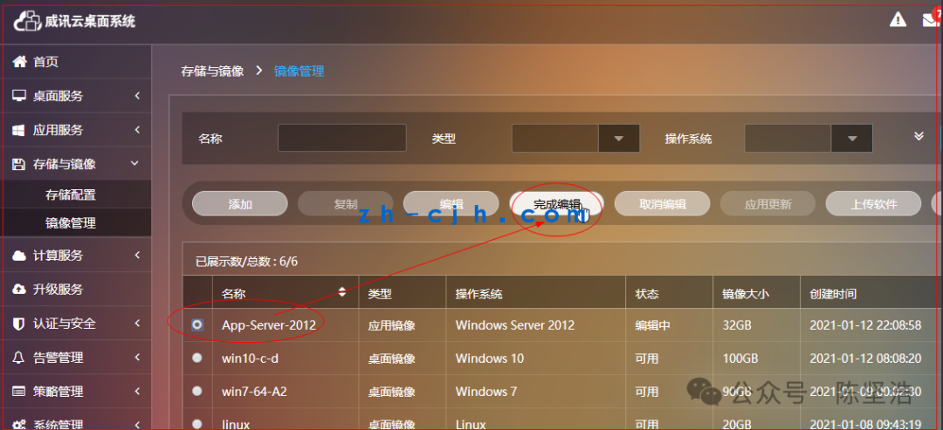Image resolution: width=943 pixels, height=430 pixels.
Task: Click the 编辑 button
Action: tap(451, 203)
